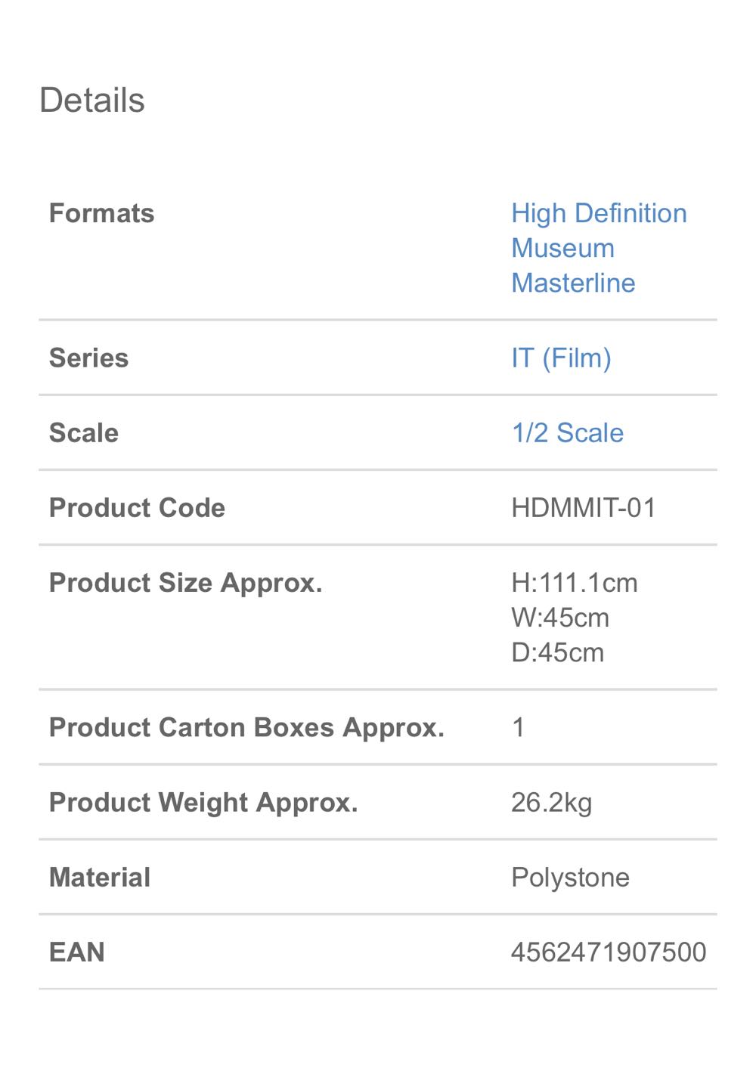Select the EAN number 4562471907500
This screenshot has height=1090, width=756.
pyautogui.click(x=608, y=952)
